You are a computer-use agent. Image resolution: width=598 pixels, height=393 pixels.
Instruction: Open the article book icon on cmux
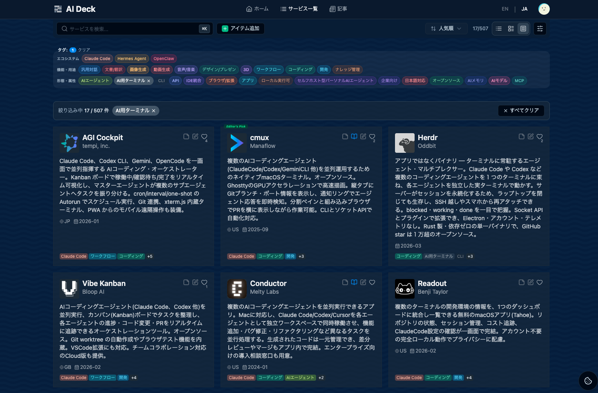point(354,136)
